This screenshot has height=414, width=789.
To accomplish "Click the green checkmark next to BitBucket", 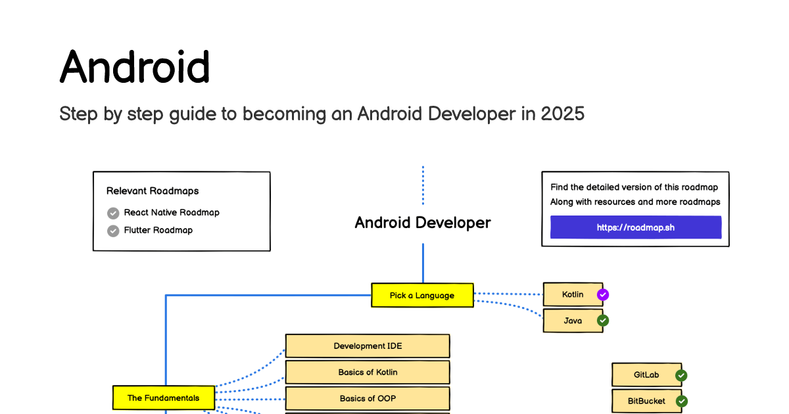I will pyautogui.click(x=681, y=401).
